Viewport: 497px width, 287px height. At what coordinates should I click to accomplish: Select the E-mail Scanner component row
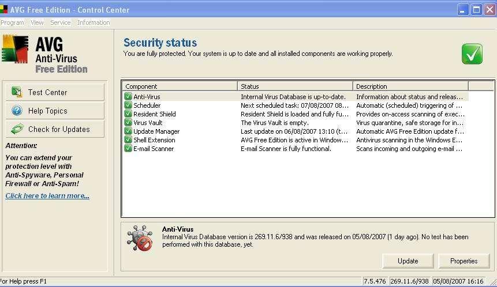tap(296, 149)
